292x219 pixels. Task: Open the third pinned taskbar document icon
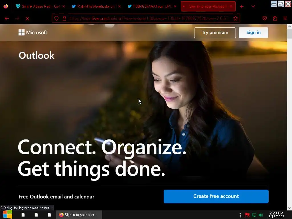pos(49,215)
